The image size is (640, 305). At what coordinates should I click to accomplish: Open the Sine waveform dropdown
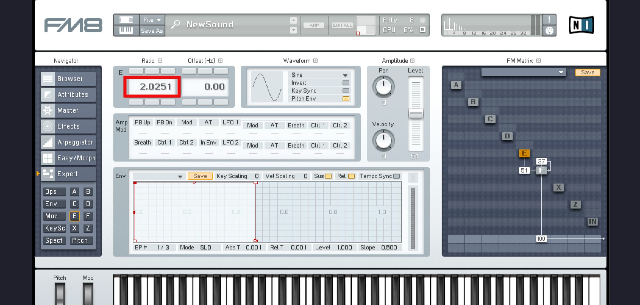tap(319, 75)
